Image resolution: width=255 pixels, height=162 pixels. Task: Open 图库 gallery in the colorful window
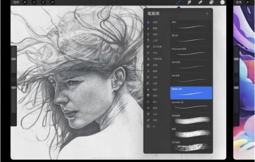point(239,2)
